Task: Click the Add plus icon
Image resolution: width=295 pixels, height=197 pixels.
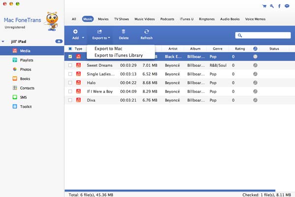Action: [x=75, y=31]
